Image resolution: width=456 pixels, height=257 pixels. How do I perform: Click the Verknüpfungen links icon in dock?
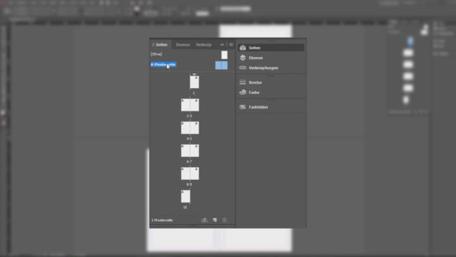click(x=243, y=68)
